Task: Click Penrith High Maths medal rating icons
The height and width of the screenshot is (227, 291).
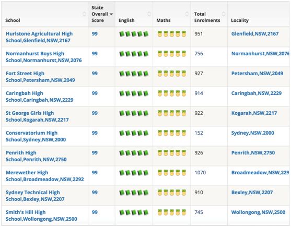Action: pos(172,153)
